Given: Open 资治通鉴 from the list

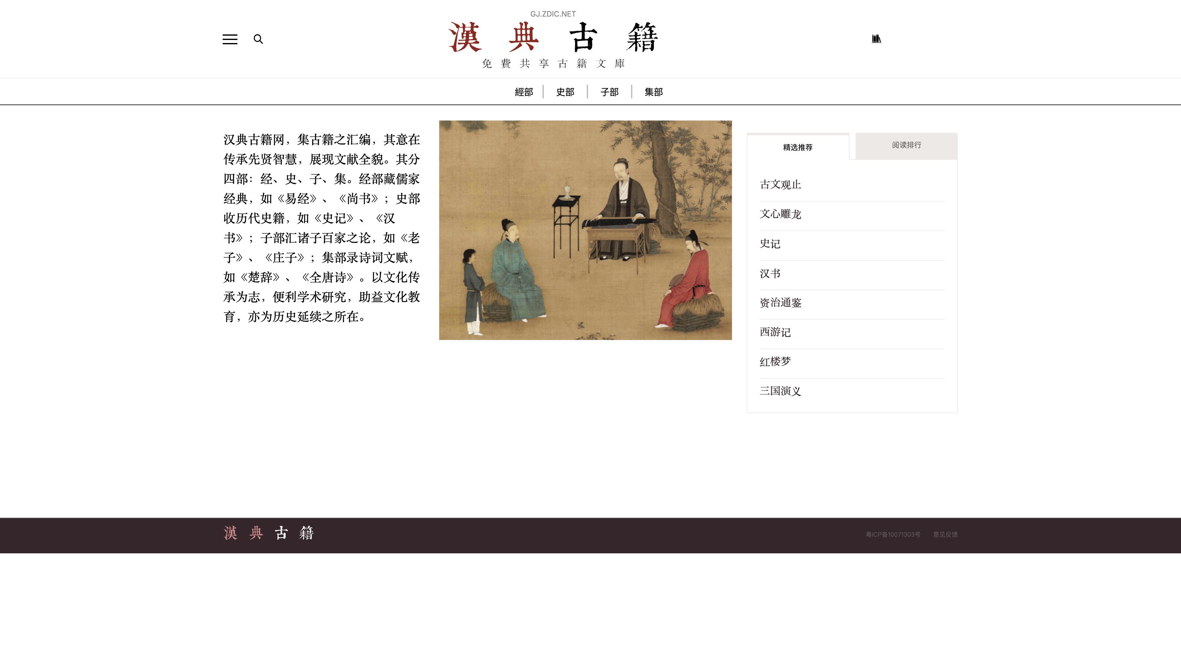Looking at the screenshot, I should coord(780,303).
